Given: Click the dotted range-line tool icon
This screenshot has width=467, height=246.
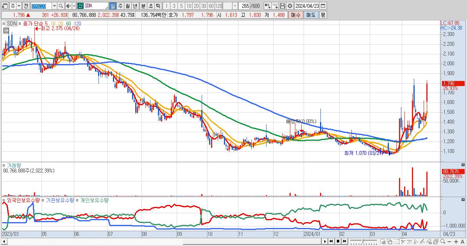Looking at the screenshot, I should pos(396,242).
